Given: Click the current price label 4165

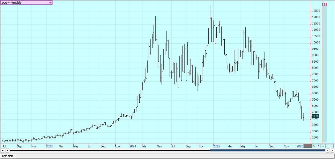Looking at the screenshot, I should [x=315, y=116].
